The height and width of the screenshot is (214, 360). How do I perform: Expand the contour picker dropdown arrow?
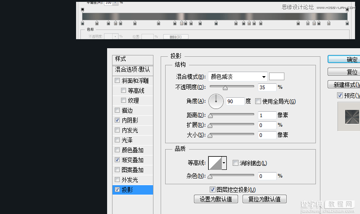click(x=224, y=163)
